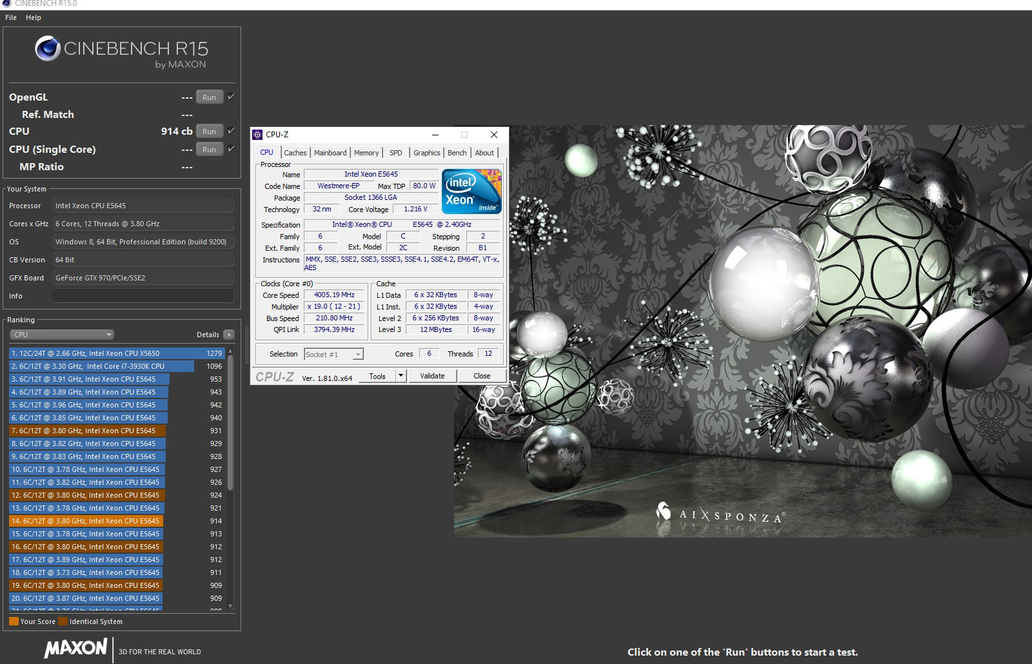Click the Threads value 12 in CPU-Z
This screenshot has height=664, width=1032.
click(x=488, y=353)
